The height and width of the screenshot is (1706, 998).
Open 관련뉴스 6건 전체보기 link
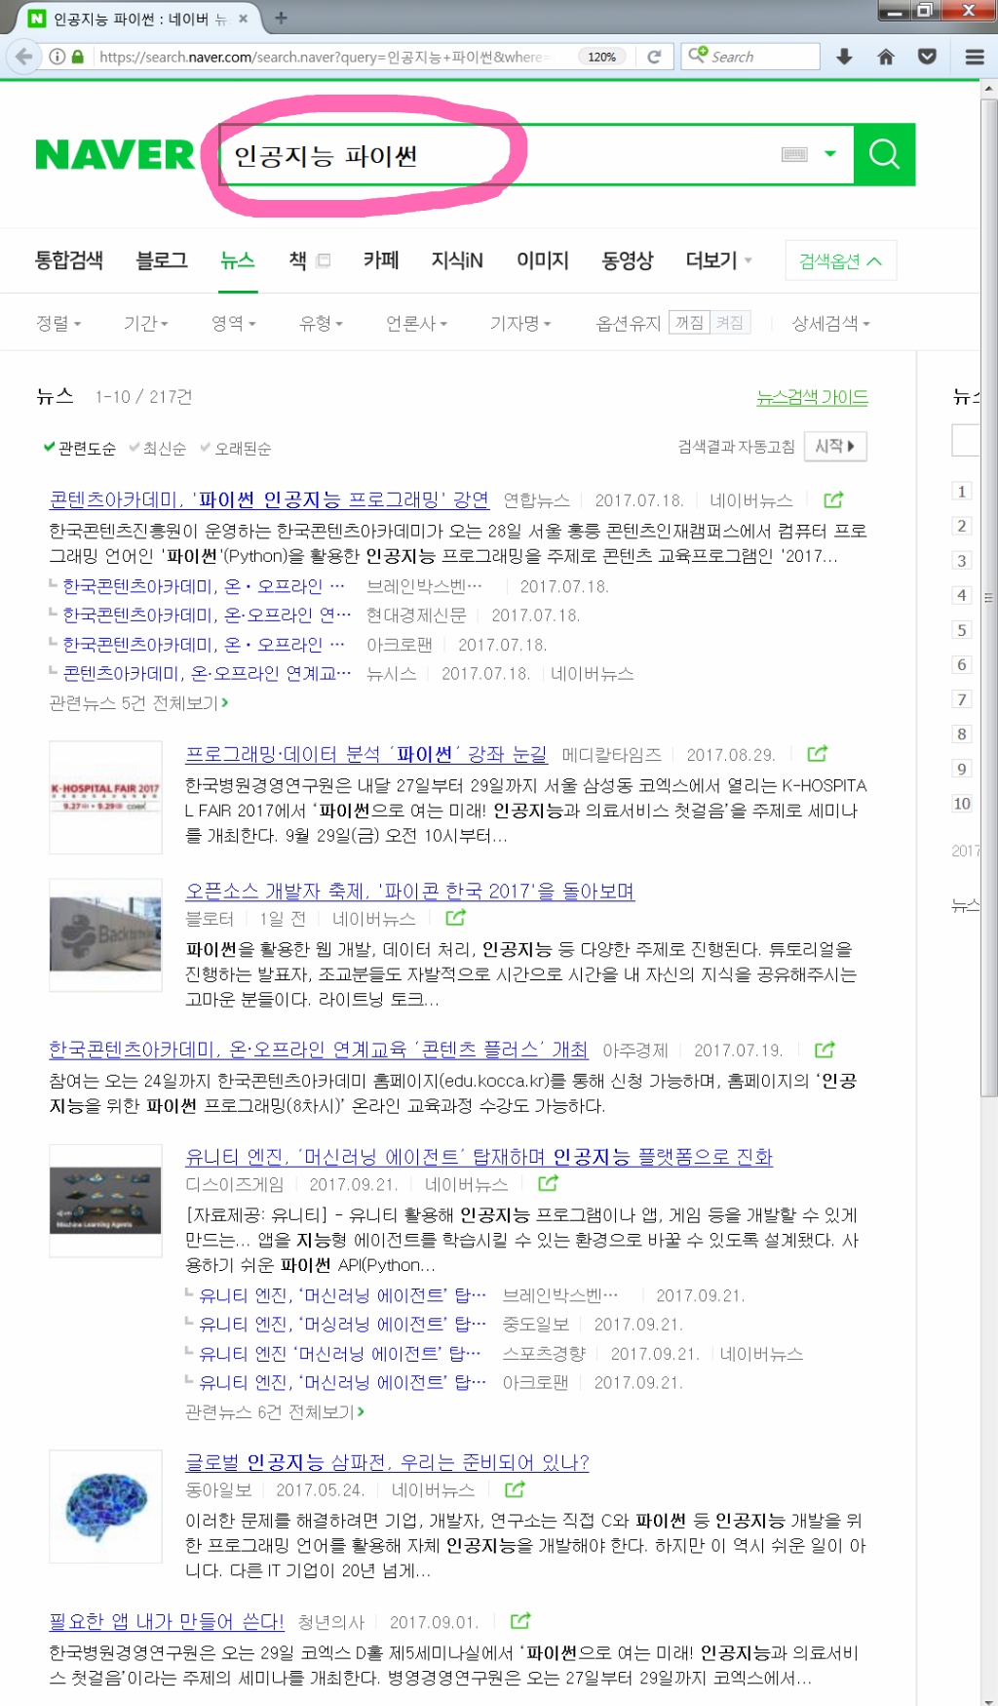(x=275, y=1411)
